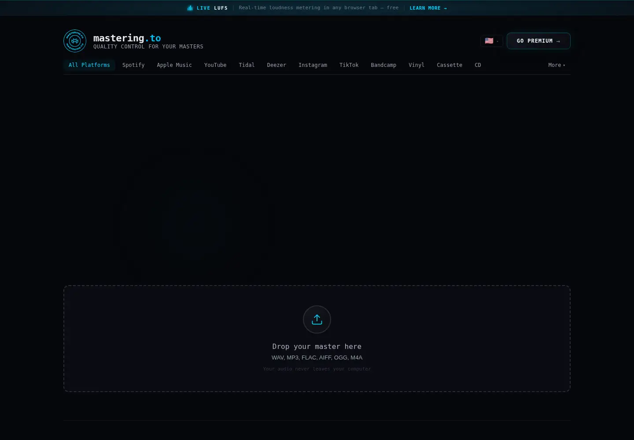Click the 'WAV, MP3, FLAC, AIFF, OGG, M4A' text
This screenshot has height=440, width=634.
[x=317, y=358]
